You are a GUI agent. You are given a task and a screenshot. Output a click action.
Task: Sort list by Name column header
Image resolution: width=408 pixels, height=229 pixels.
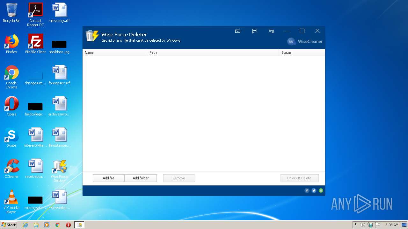(x=115, y=52)
